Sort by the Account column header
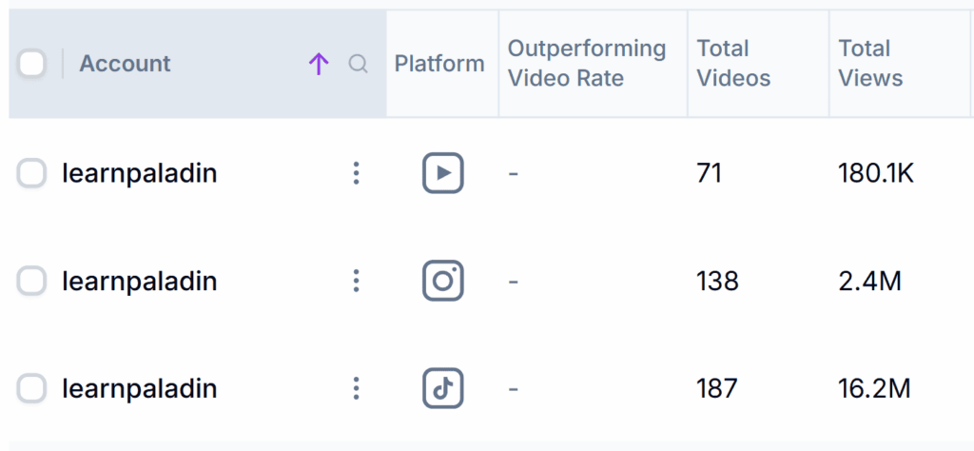974x451 pixels. pos(125,64)
